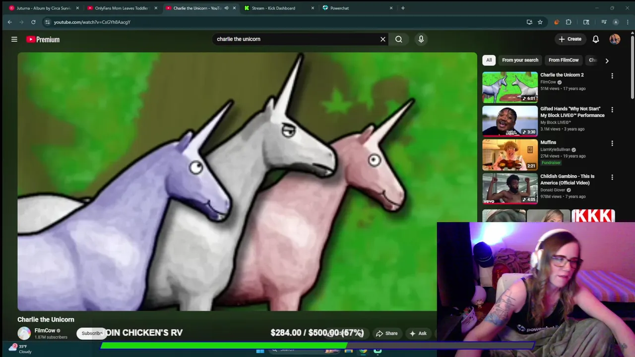
Task: Select the From your search chip
Action: pyautogui.click(x=520, y=60)
